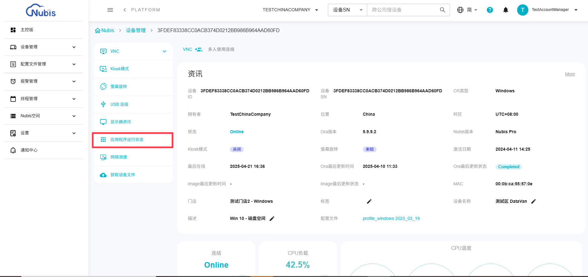Open the help question mark icon

(490, 10)
